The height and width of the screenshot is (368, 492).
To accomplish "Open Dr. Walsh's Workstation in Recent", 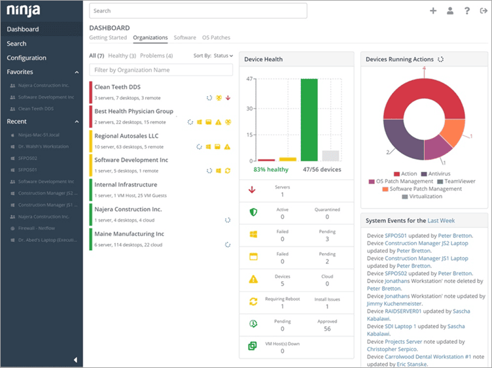I will (x=43, y=146).
